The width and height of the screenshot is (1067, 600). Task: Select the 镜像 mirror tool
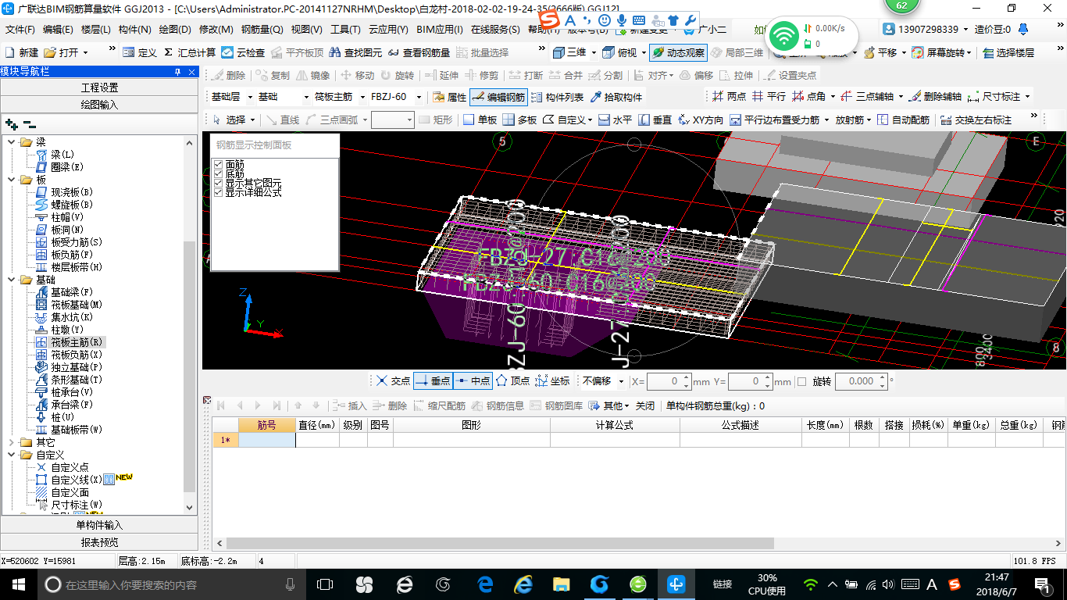pyautogui.click(x=312, y=75)
